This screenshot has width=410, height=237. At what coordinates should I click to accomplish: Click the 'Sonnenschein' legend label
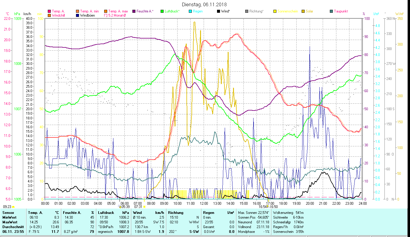tap(287, 12)
